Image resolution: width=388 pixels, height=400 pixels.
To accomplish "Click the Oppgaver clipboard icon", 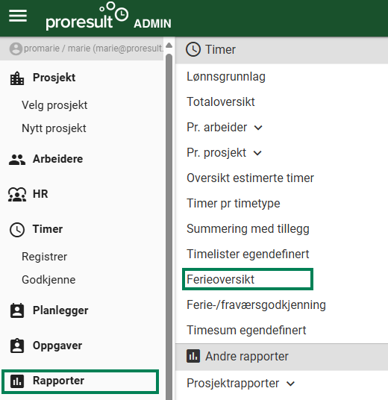I will click(x=17, y=346).
